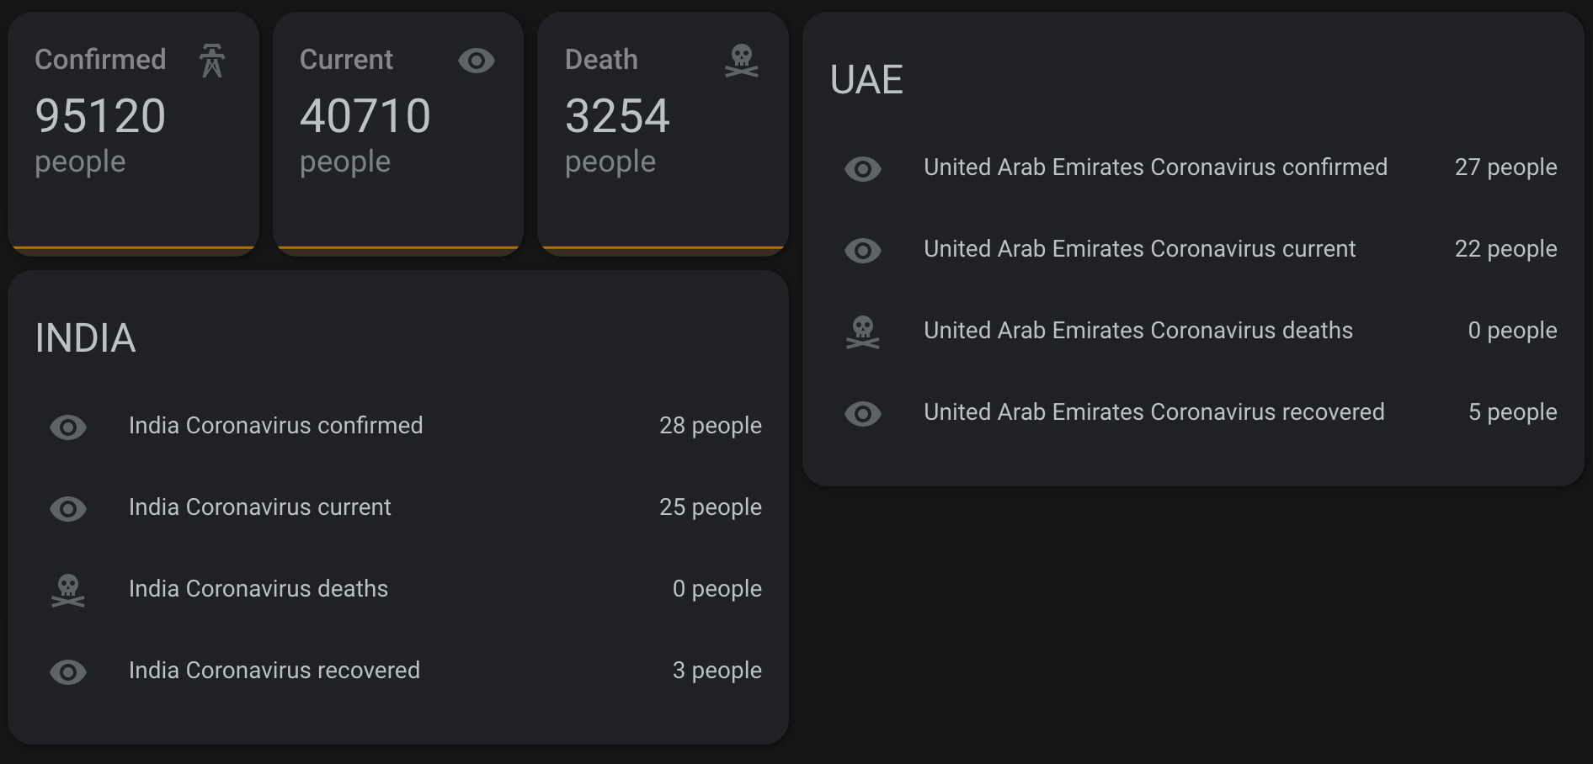1593x764 pixels.
Task: Click skull icon beside India Coronavirus deaths
Action: point(68,591)
